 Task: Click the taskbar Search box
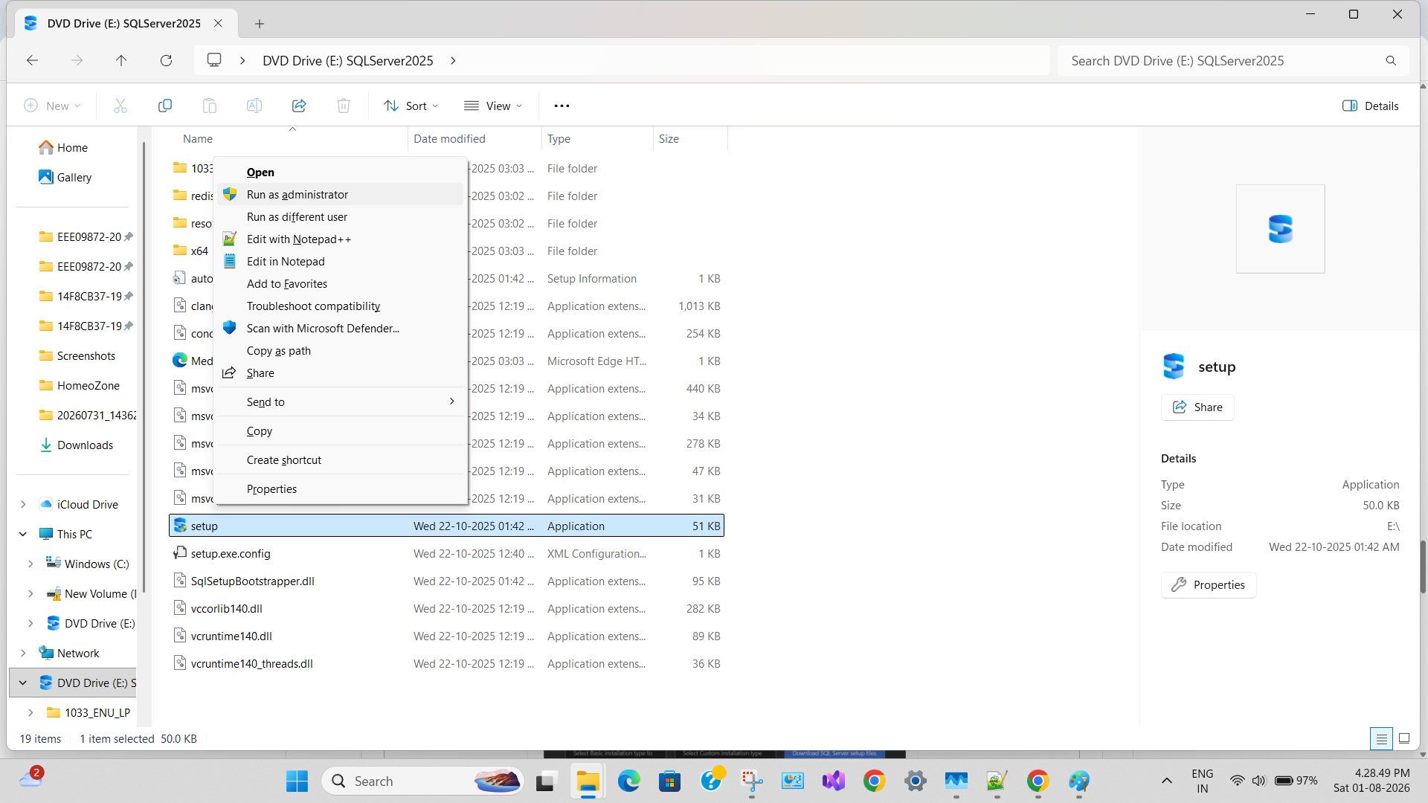tap(422, 781)
